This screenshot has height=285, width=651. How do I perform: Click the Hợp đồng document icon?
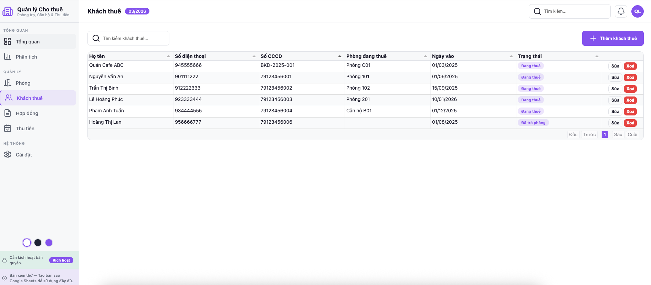(x=8, y=113)
